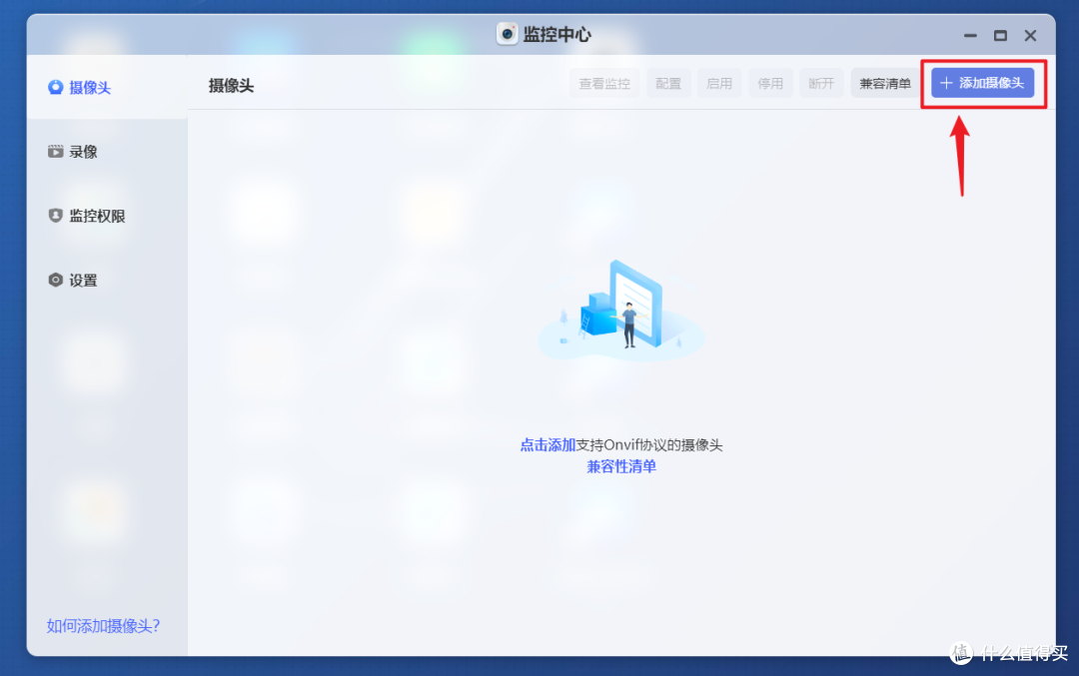The image size is (1079, 676).
Task: Click the gear icon beside 设置
Action: click(56, 280)
